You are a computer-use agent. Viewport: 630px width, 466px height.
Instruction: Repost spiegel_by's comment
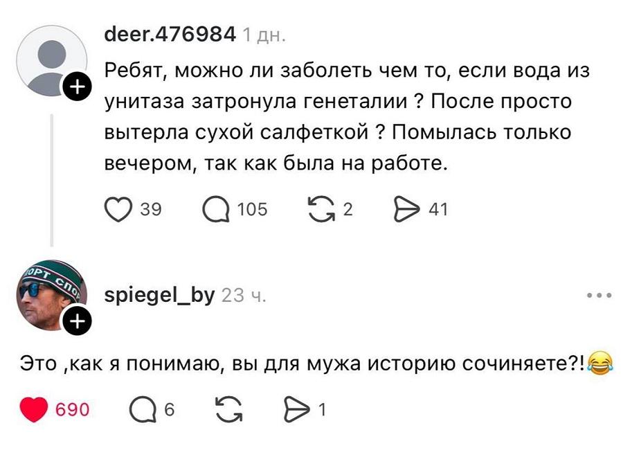click(x=228, y=410)
